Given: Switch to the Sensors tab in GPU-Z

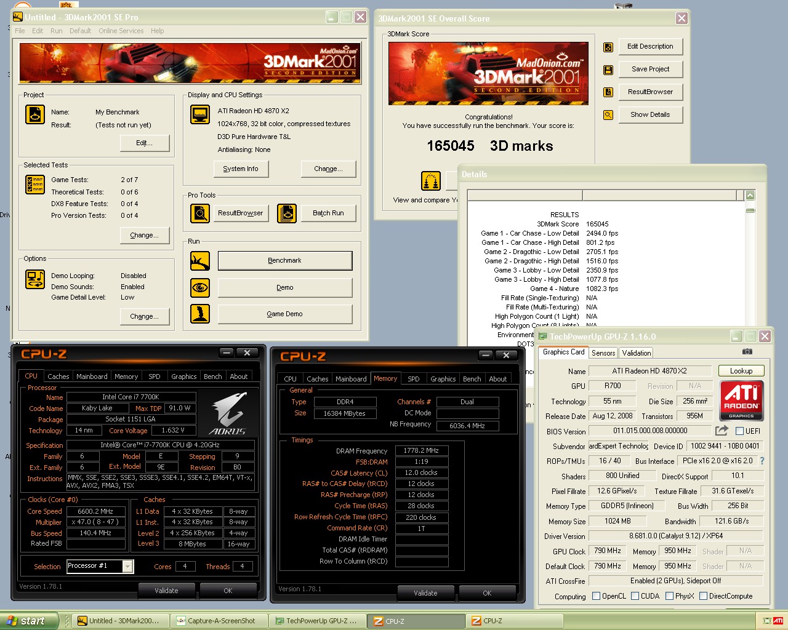Looking at the screenshot, I should (x=603, y=353).
